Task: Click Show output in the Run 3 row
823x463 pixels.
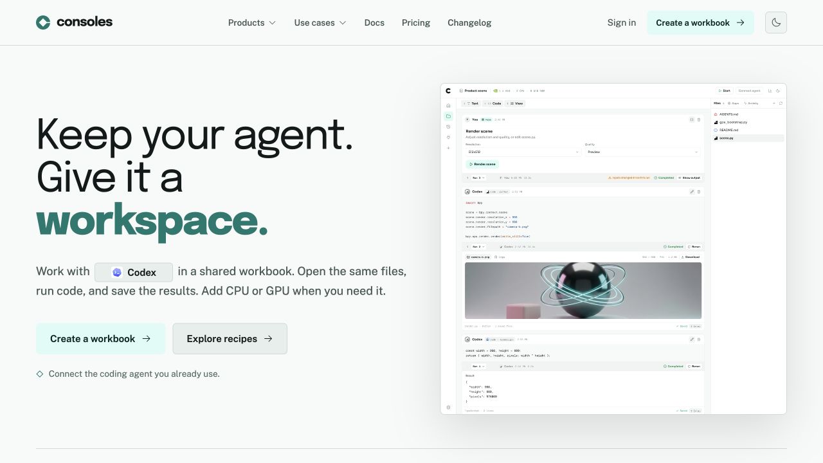Action: tap(689, 177)
